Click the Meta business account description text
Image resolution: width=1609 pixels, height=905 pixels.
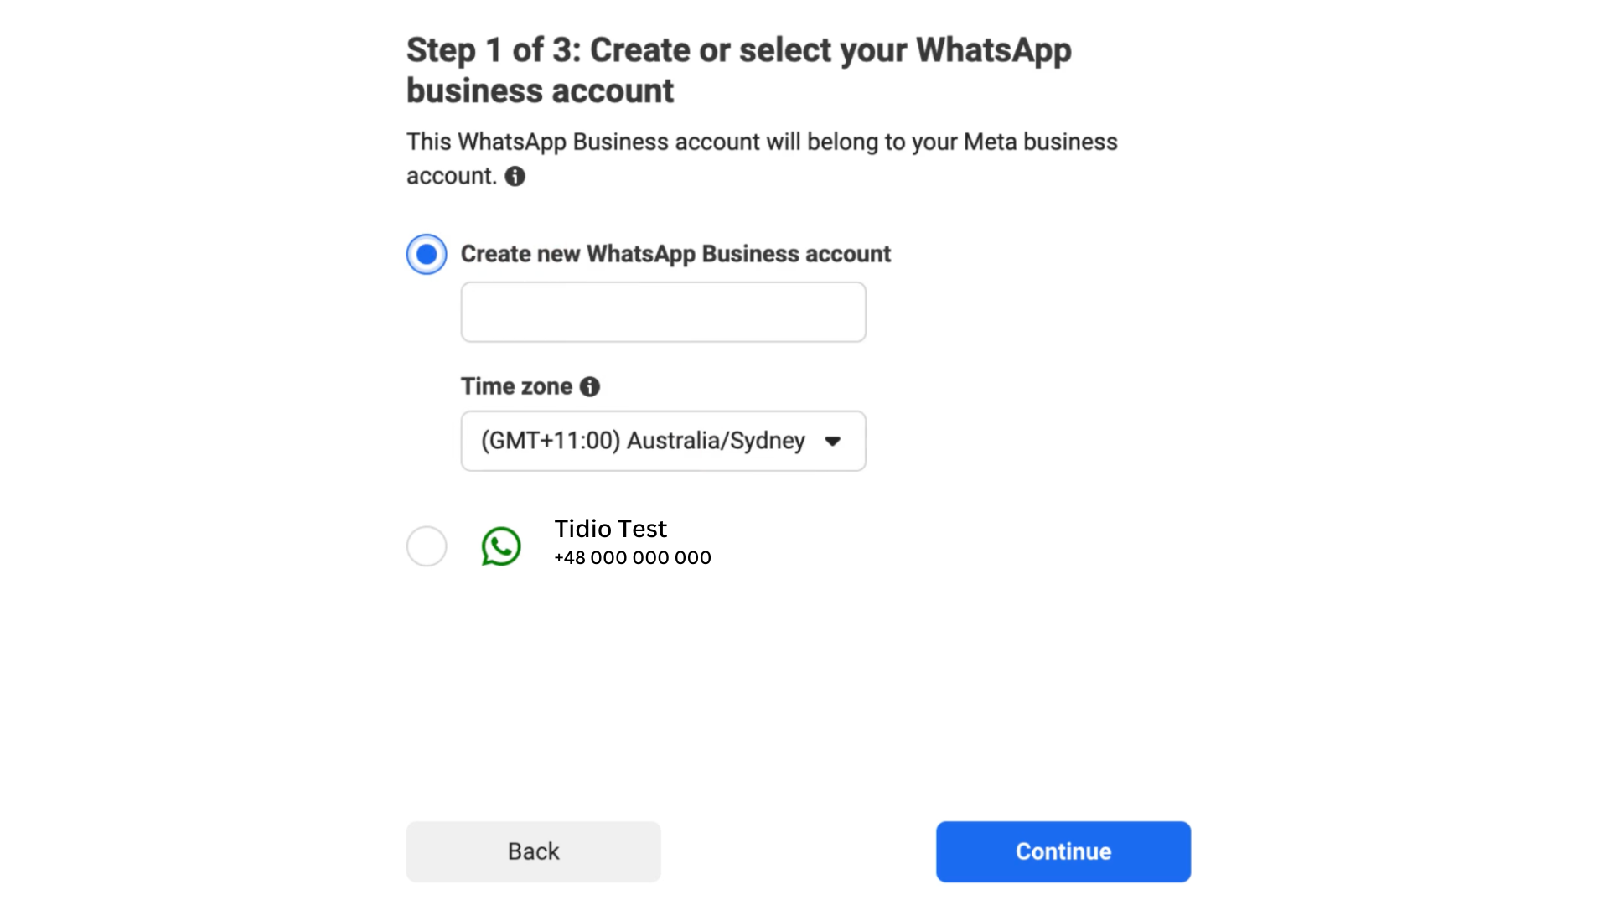tap(762, 158)
